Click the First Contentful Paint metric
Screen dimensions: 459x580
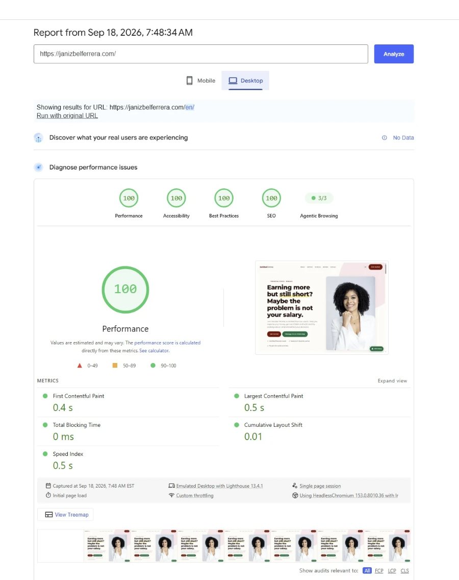128,402
